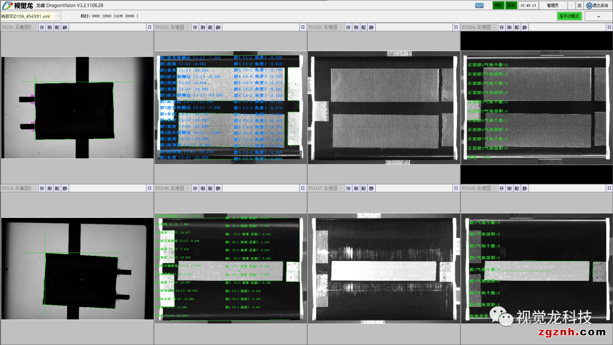Click the 配 config icon in T02183 panel

[x=364, y=27]
